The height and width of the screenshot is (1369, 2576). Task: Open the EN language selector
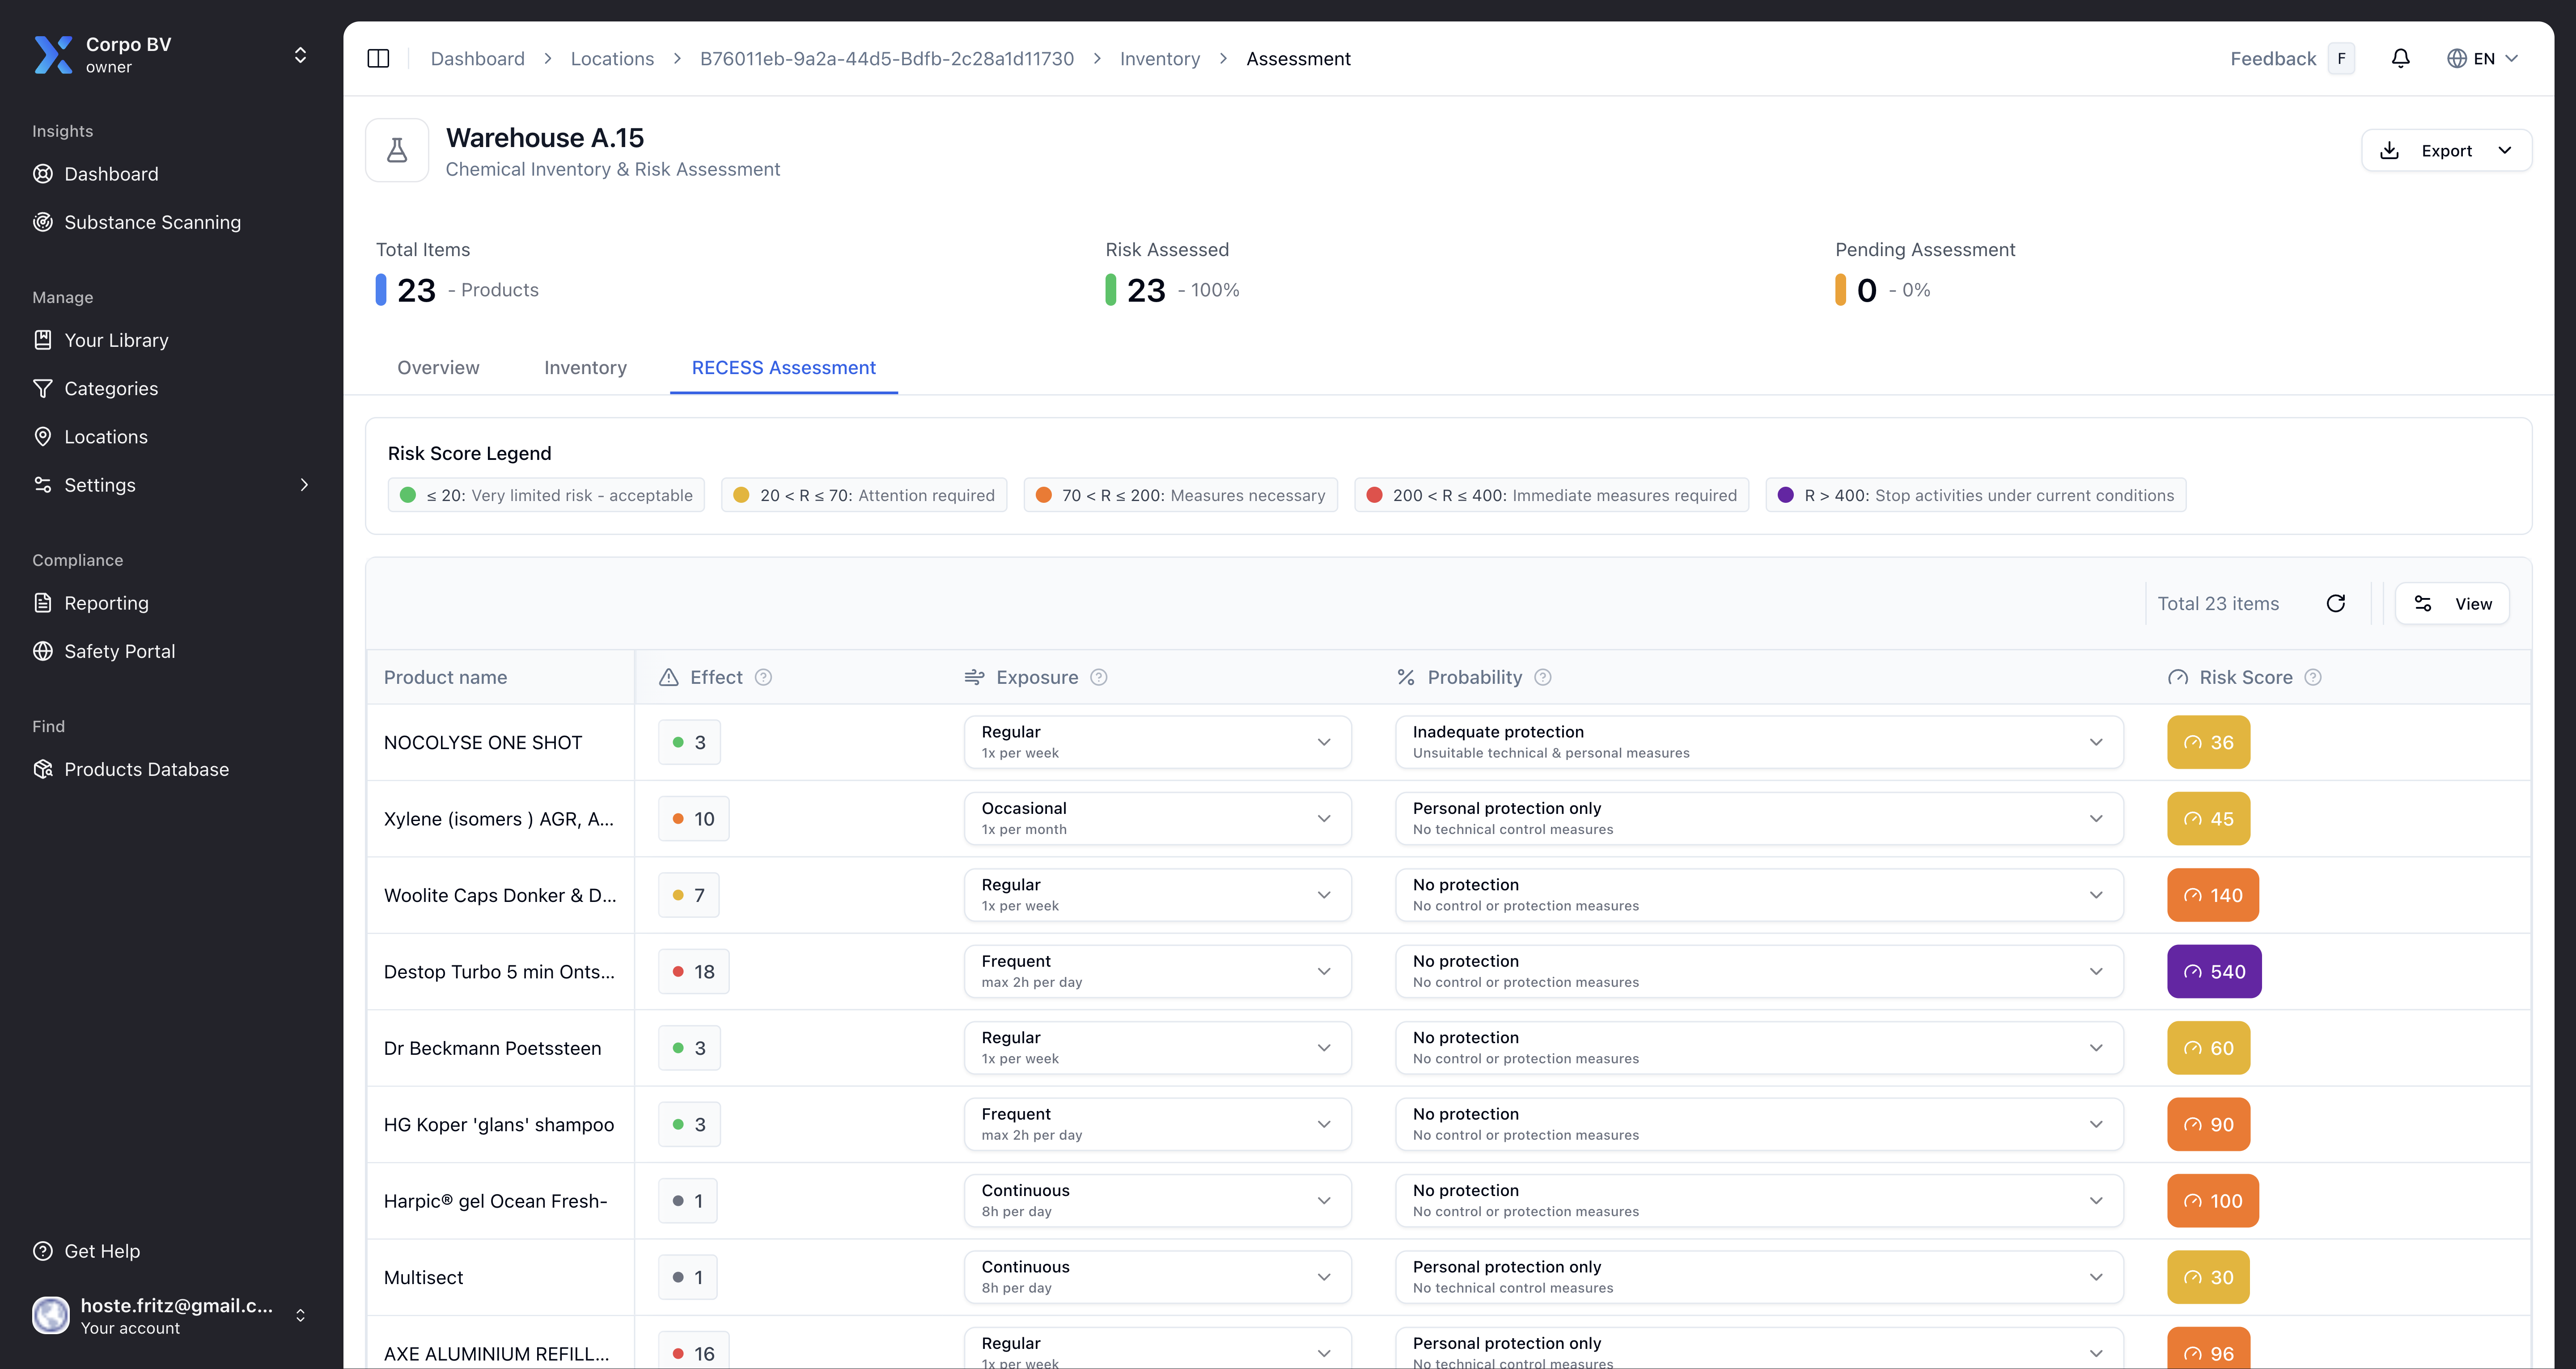(x=2482, y=59)
